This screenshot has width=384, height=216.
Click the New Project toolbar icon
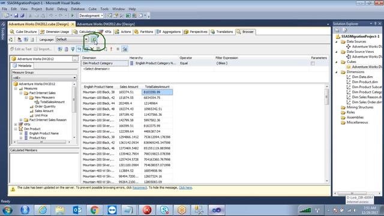(7, 16)
